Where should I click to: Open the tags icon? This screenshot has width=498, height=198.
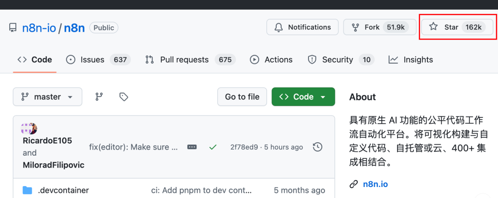coord(124,97)
